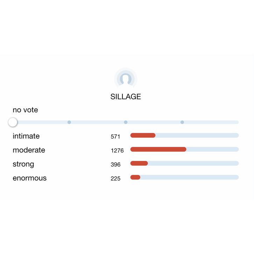Click the "strong" label
The image size is (254, 254).
[23, 164]
